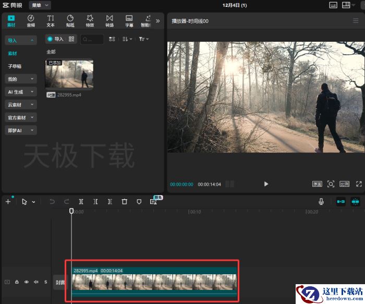Play the preview video
This screenshot has height=304, width=365.
[266, 184]
